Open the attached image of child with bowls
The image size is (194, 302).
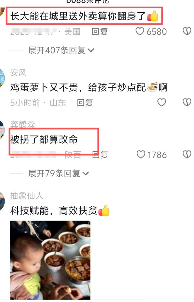[50, 260]
